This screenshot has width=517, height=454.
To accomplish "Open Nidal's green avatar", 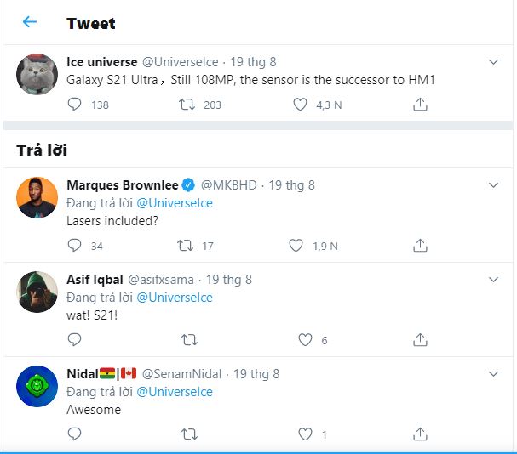I will coord(37,388).
